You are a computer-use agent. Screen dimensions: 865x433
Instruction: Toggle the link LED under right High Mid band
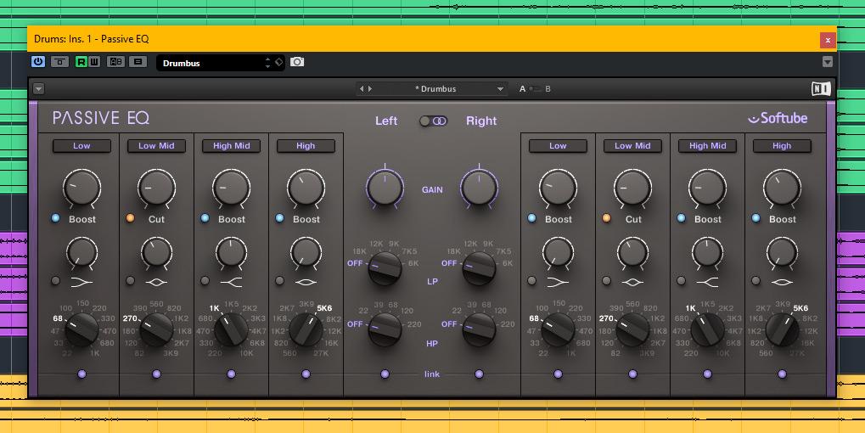point(707,374)
